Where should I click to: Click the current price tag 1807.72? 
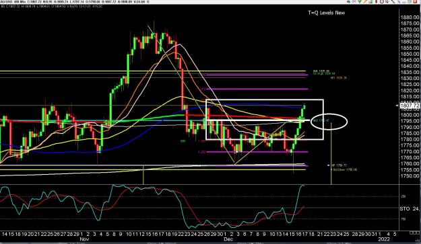click(x=410, y=106)
